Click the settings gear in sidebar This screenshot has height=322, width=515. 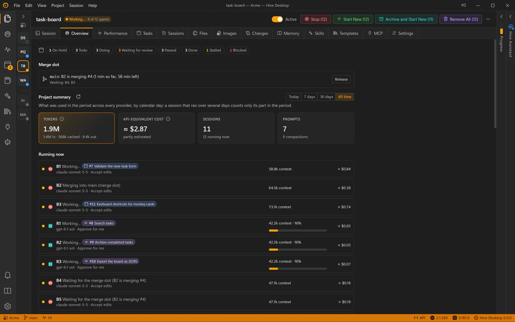(x=7, y=306)
